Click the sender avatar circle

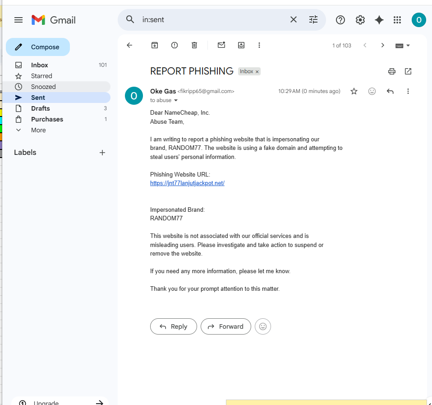(x=134, y=96)
